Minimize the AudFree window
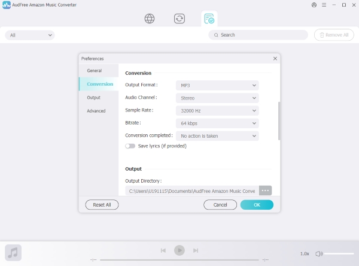Viewport: 359px width, 266px height. [x=334, y=5]
